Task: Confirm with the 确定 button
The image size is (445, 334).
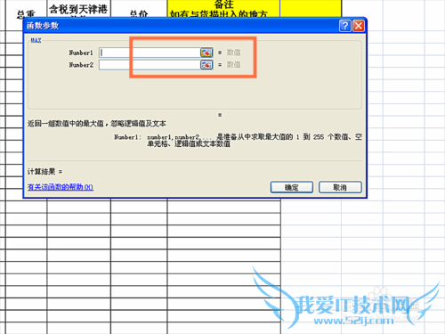Action: [x=292, y=187]
